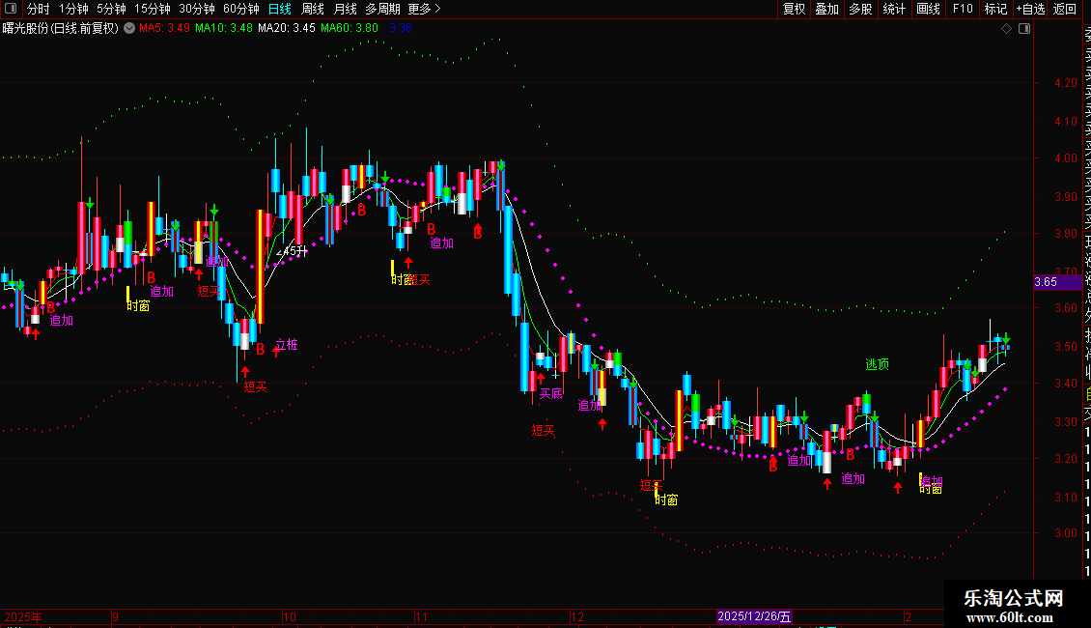1091x628 pixels.
Task: Click the diamond marker icon above chart
Action: 1006,28
